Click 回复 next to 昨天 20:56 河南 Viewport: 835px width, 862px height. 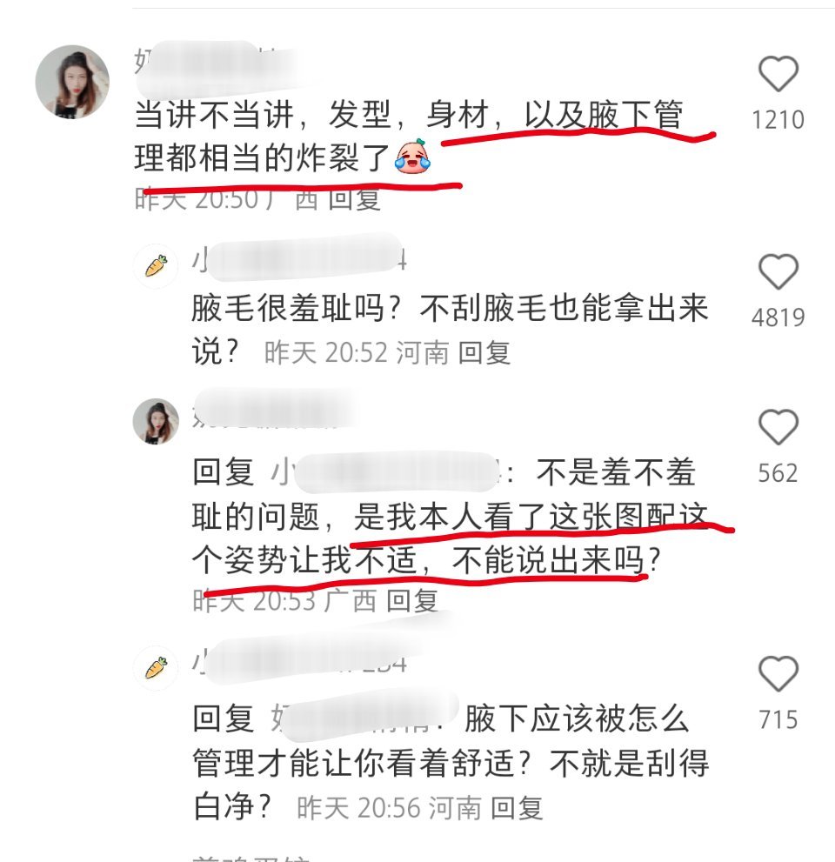517,808
